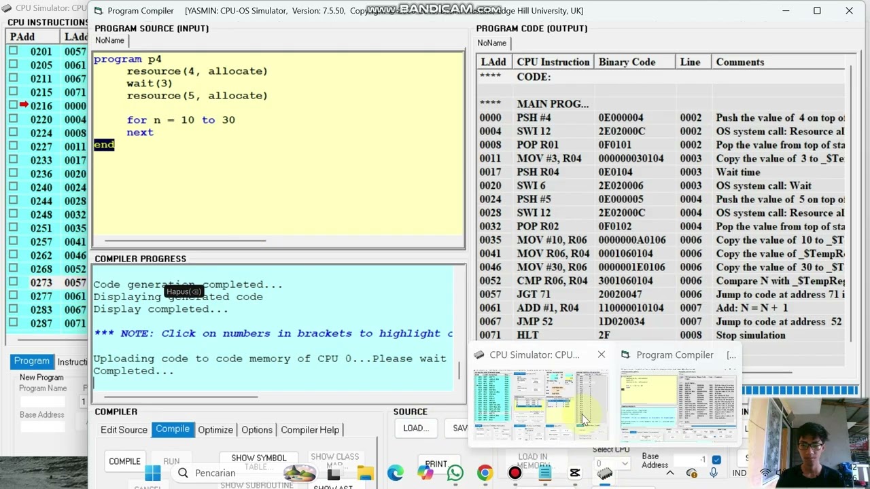Click the Bandicam record icon in taskbar
The image size is (870, 489).
tap(515, 473)
